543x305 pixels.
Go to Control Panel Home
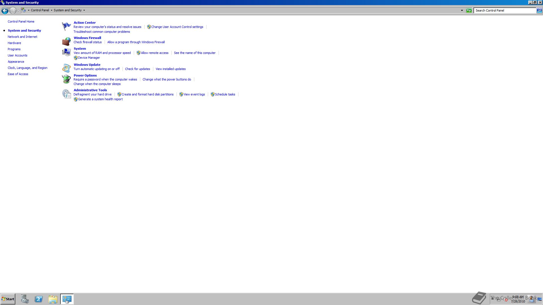(21, 21)
